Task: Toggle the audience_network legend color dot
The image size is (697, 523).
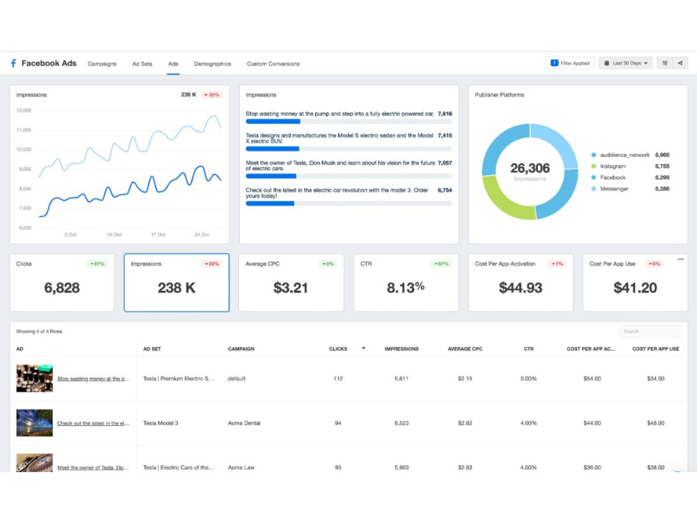Action: (593, 155)
